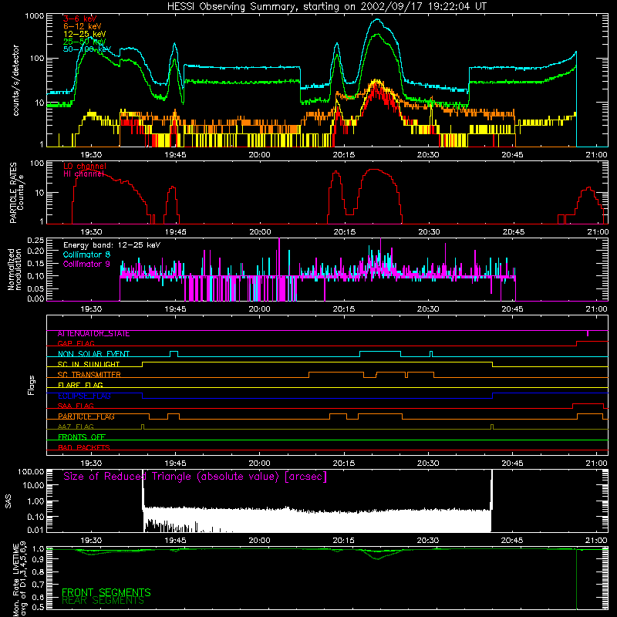Click the FLARE_FLAG label
The image size is (617, 617).
pyautogui.click(x=80, y=385)
